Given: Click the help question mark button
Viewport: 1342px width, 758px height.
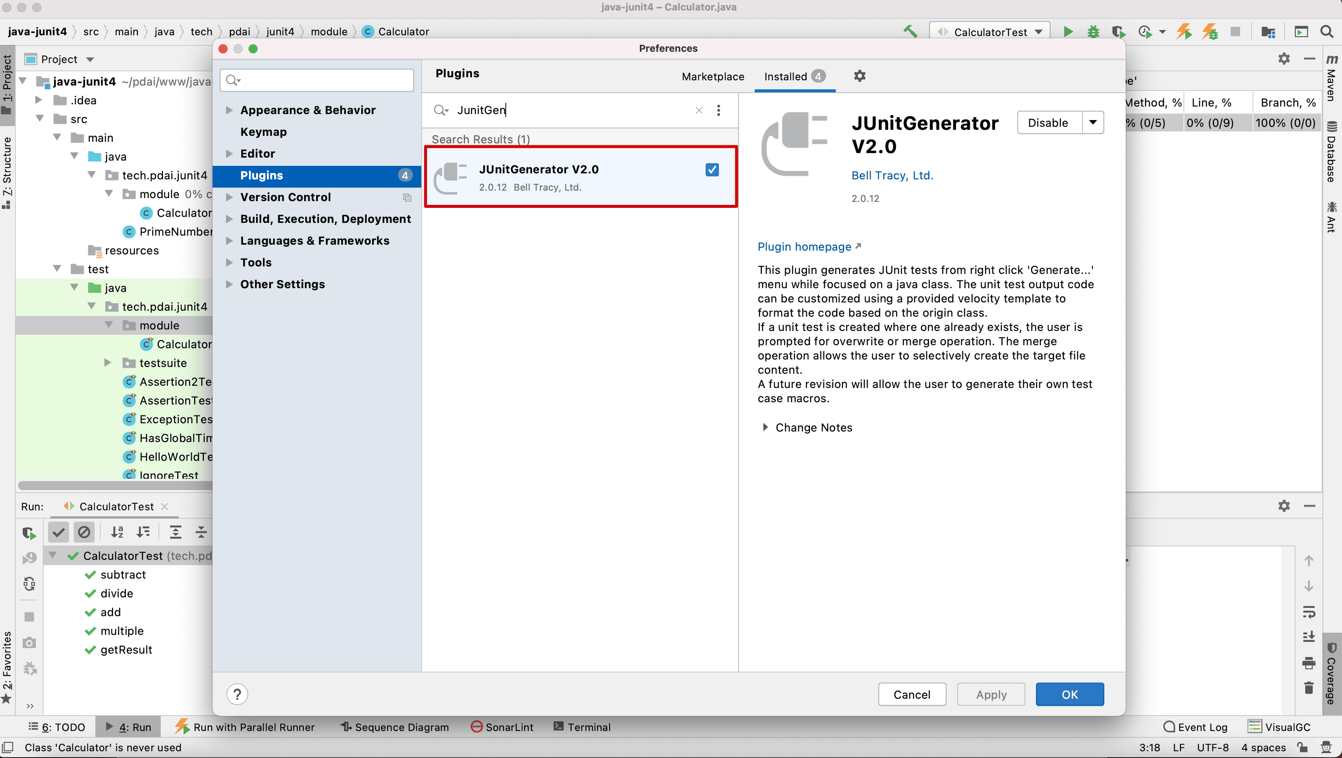Looking at the screenshot, I should [x=237, y=694].
